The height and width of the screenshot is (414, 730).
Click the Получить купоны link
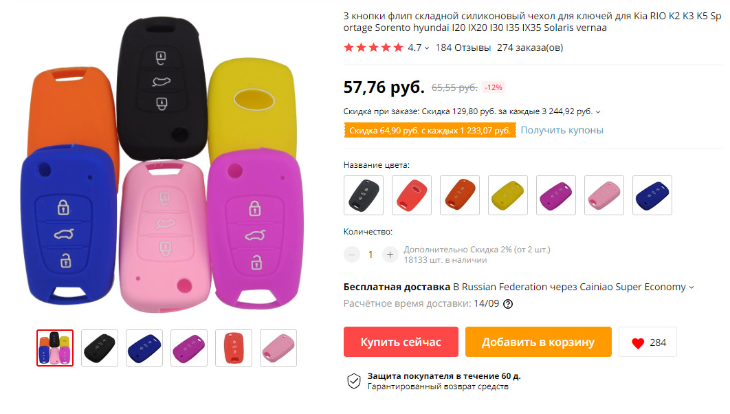(562, 131)
